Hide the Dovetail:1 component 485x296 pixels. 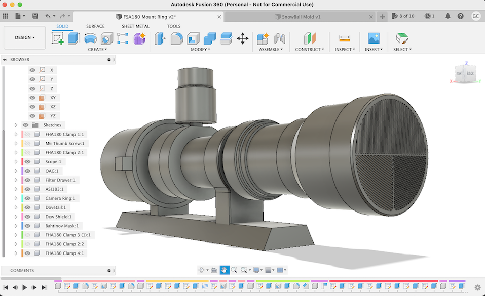coord(27,207)
